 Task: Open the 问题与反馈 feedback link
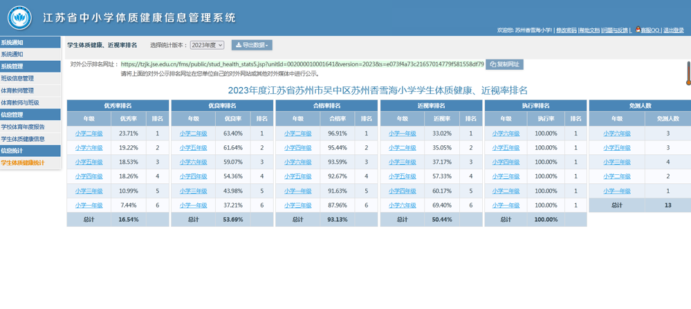615,30
